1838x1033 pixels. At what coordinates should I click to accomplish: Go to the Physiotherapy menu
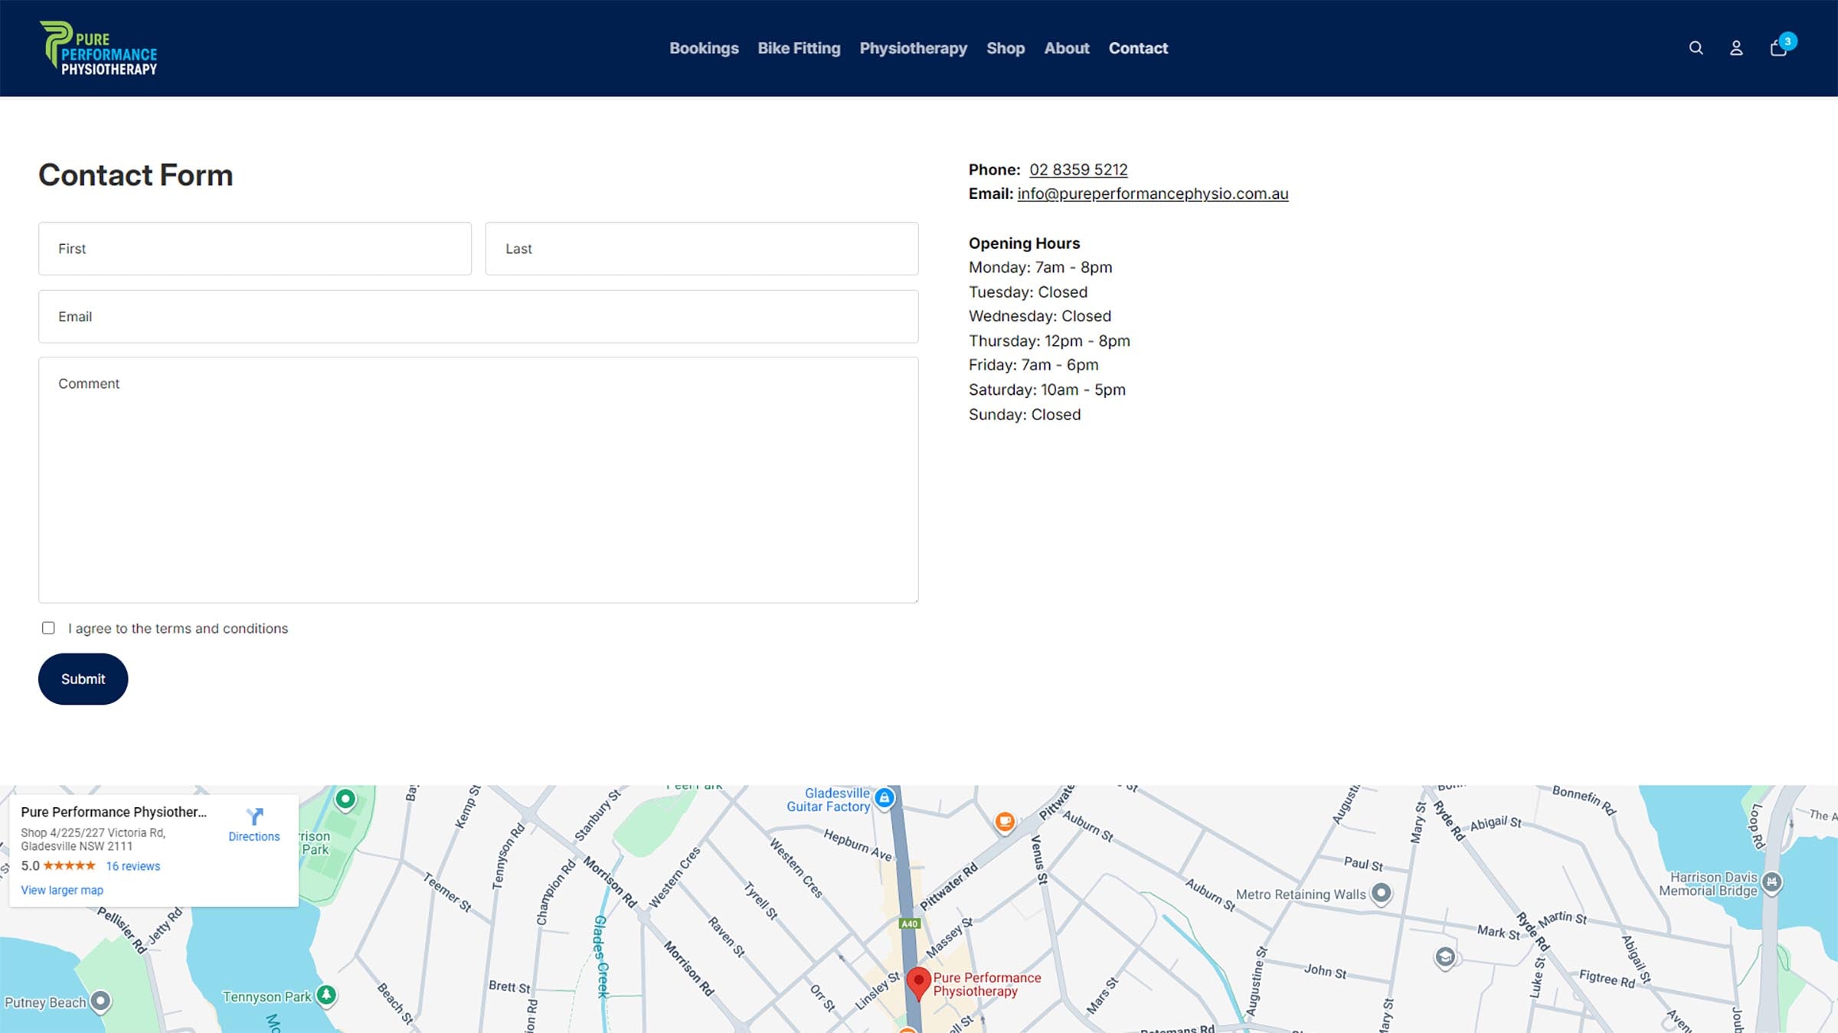tap(913, 48)
